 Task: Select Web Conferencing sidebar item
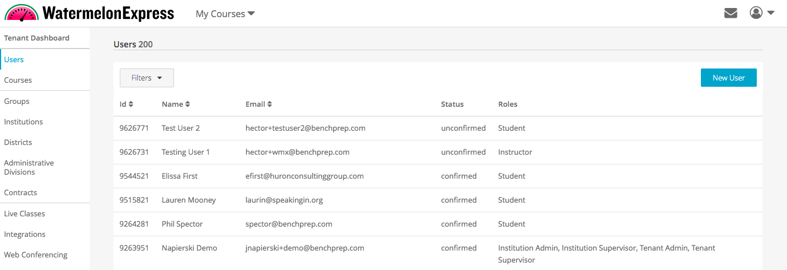click(x=35, y=255)
